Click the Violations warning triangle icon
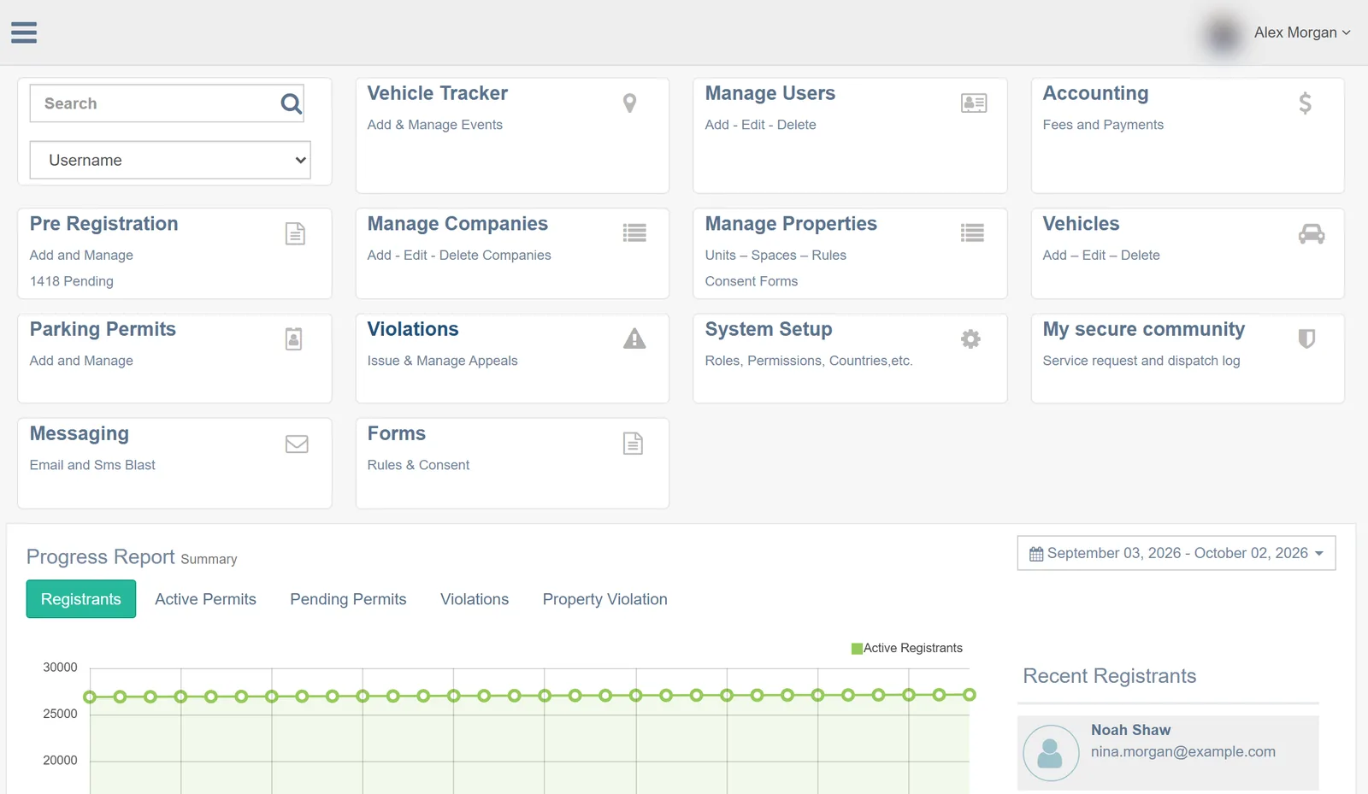Image resolution: width=1368 pixels, height=794 pixels. [634, 338]
